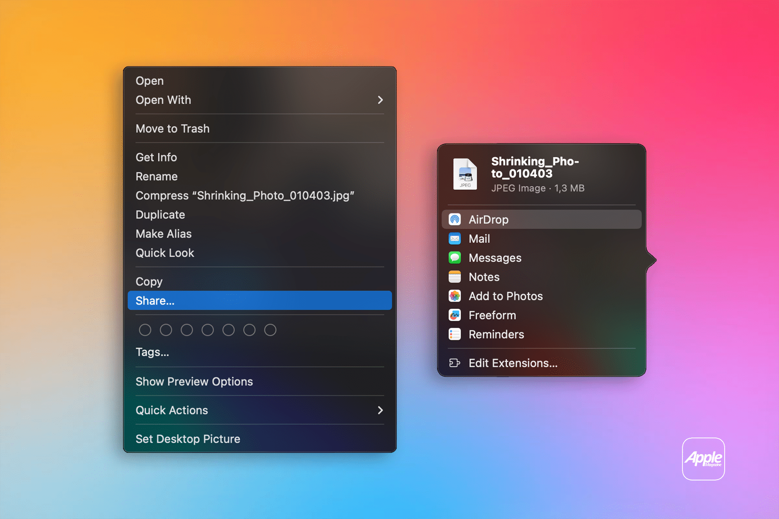779x519 pixels.
Task: Share to Reminders
Action: coord(542,334)
